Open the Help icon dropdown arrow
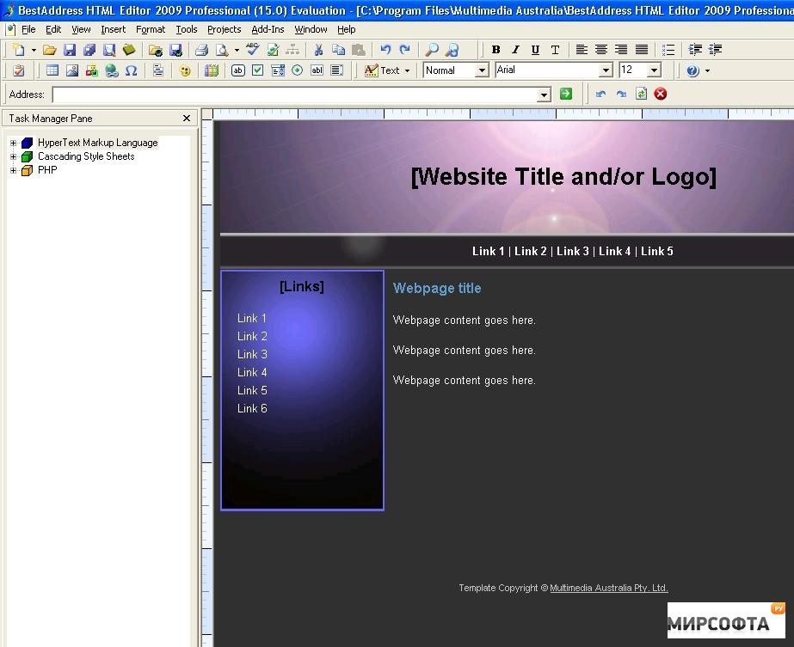Viewport: 794px width, 647px height. pyautogui.click(x=707, y=70)
